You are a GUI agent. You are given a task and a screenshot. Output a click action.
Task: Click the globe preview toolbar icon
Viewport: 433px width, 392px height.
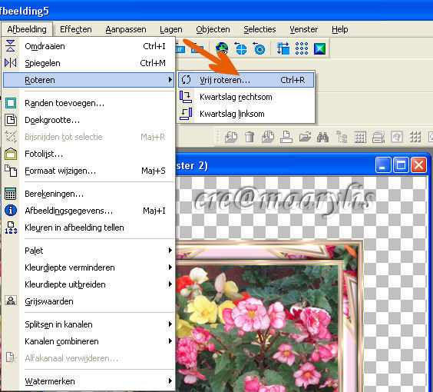(x=222, y=48)
